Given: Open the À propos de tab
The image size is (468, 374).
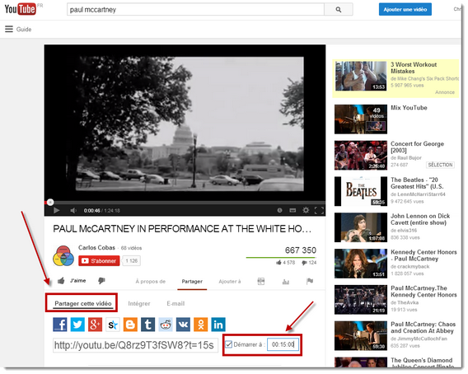Looking at the screenshot, I should tap(151, 282).
